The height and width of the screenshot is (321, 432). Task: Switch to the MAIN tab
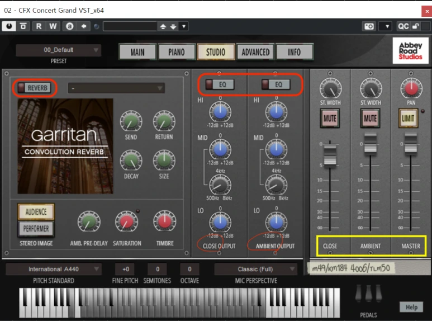[137, 52]
